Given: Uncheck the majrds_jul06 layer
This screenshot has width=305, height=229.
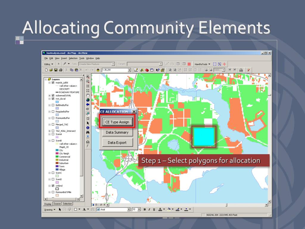Looking at the screenshot, I should (x=53, y=83).
